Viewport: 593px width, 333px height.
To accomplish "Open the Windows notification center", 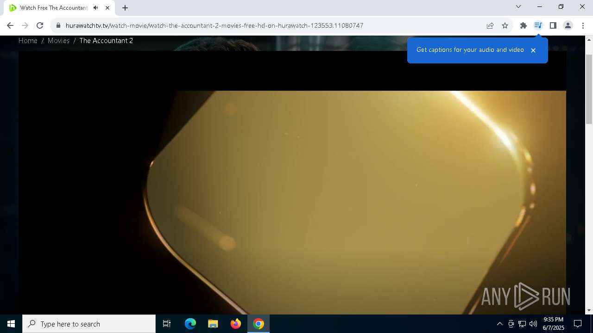I will coord(578,324).
